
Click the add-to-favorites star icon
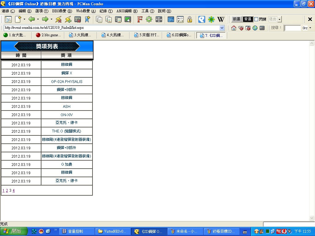(x=87, y=19)
